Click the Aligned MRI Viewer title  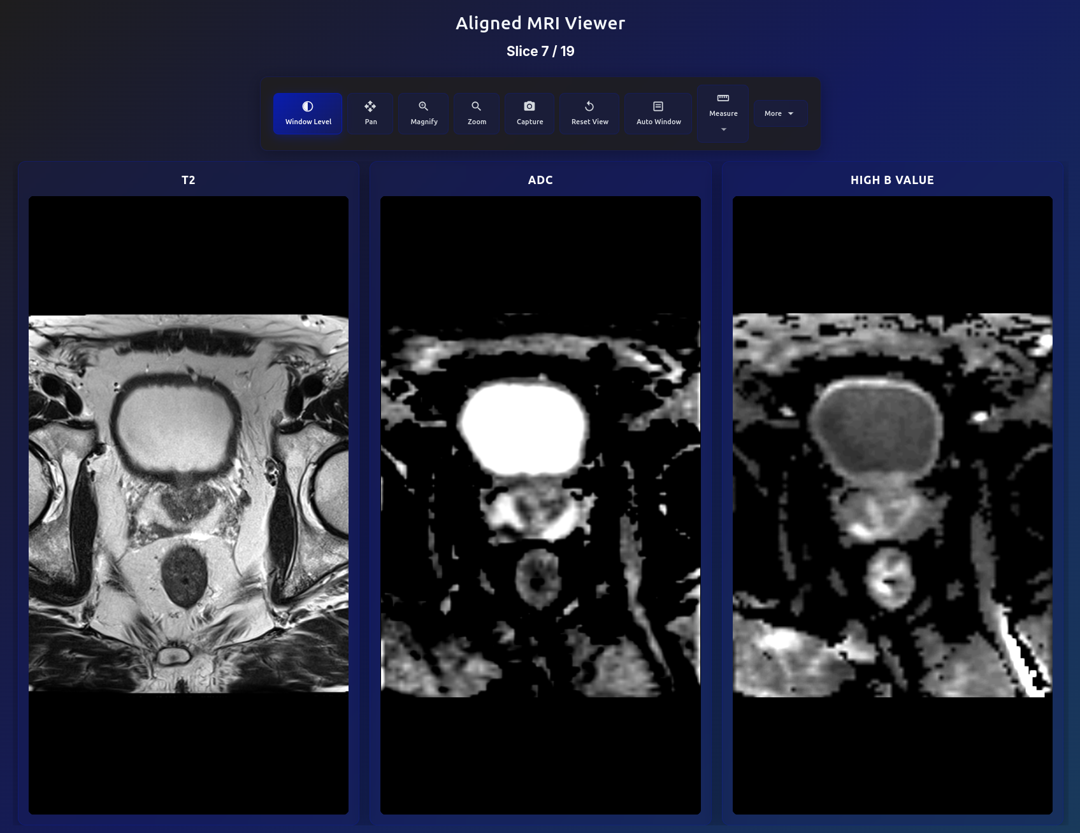pos(540,23)
